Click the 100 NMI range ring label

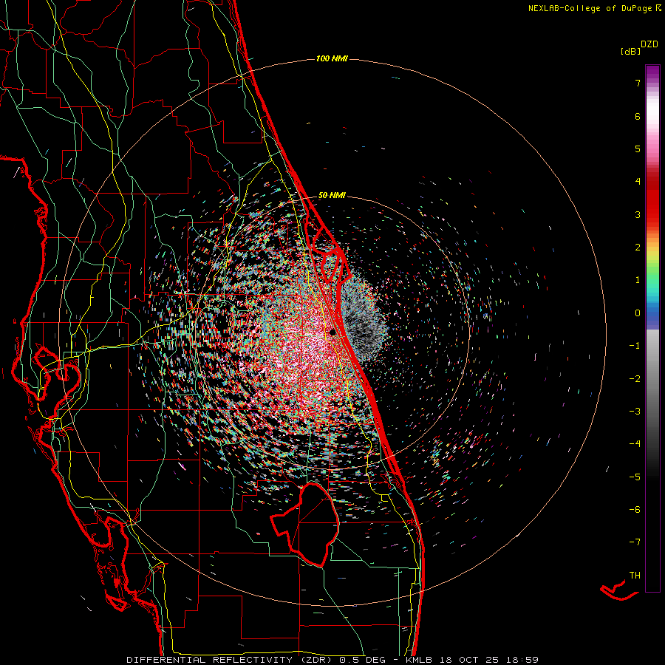pos(332,58)
